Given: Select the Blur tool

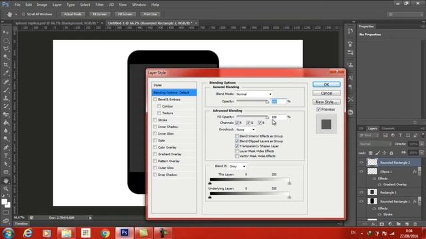Looking at the screenshot, I should [x=6, y=131].
